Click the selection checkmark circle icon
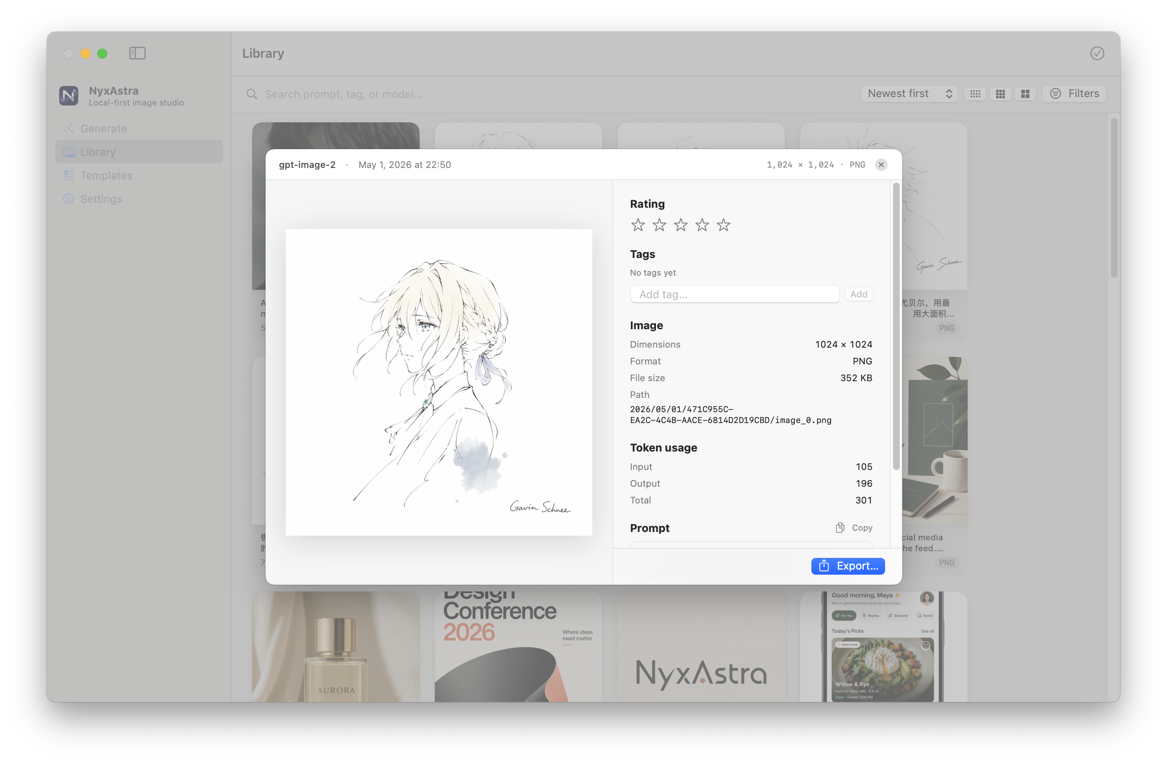Image resolution: width=1167 pixels, height=764 pixels. (x=1097, y=53)
